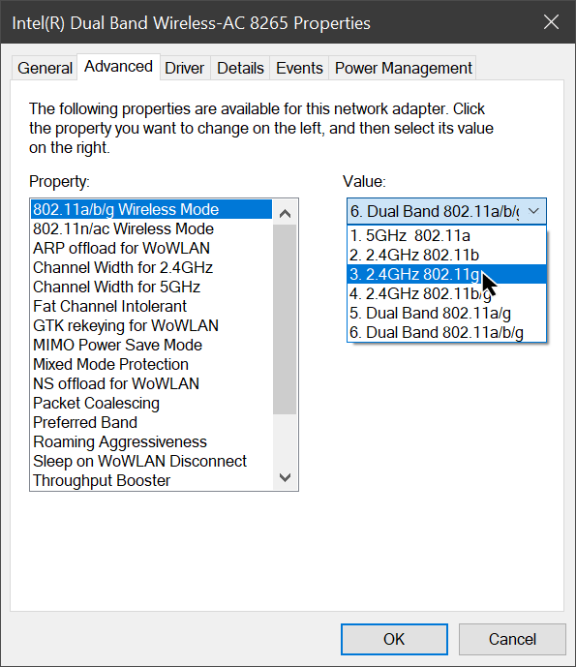Viewport: 576px width, 667px height.
Task: Open the Events tab
Action: [299, 68]
